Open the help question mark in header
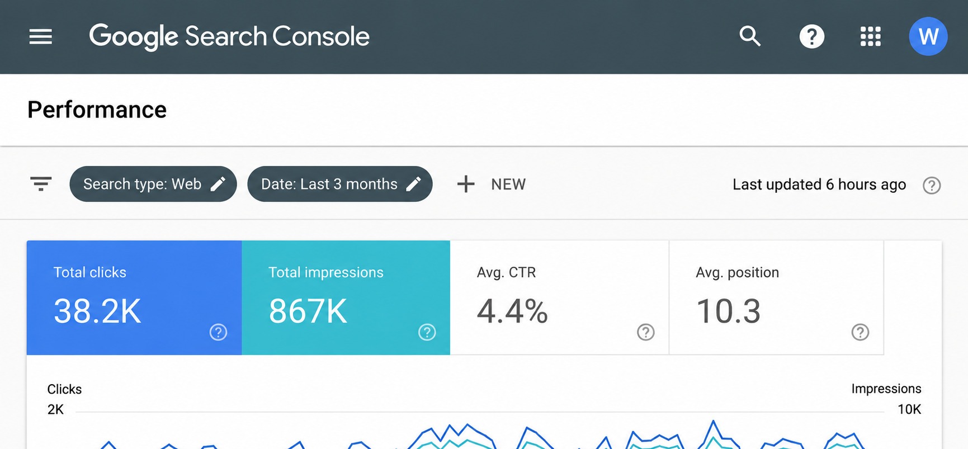968x449 pixels. (811, 37)
